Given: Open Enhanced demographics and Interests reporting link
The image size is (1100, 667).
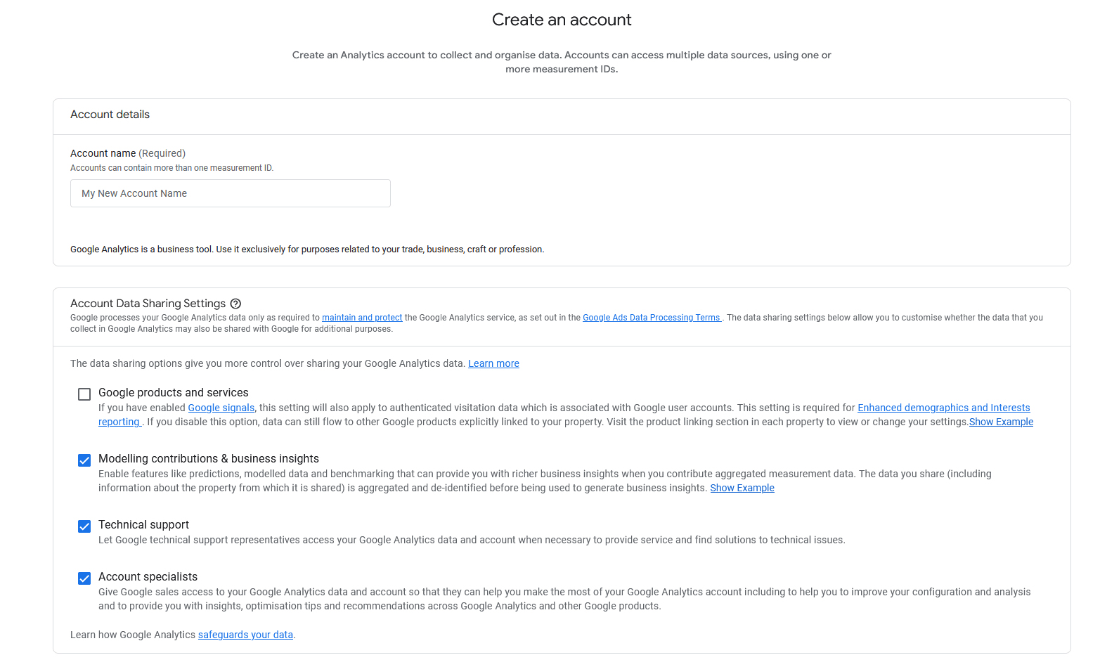Looking at the screenshot, I should (x=943, y=408).
